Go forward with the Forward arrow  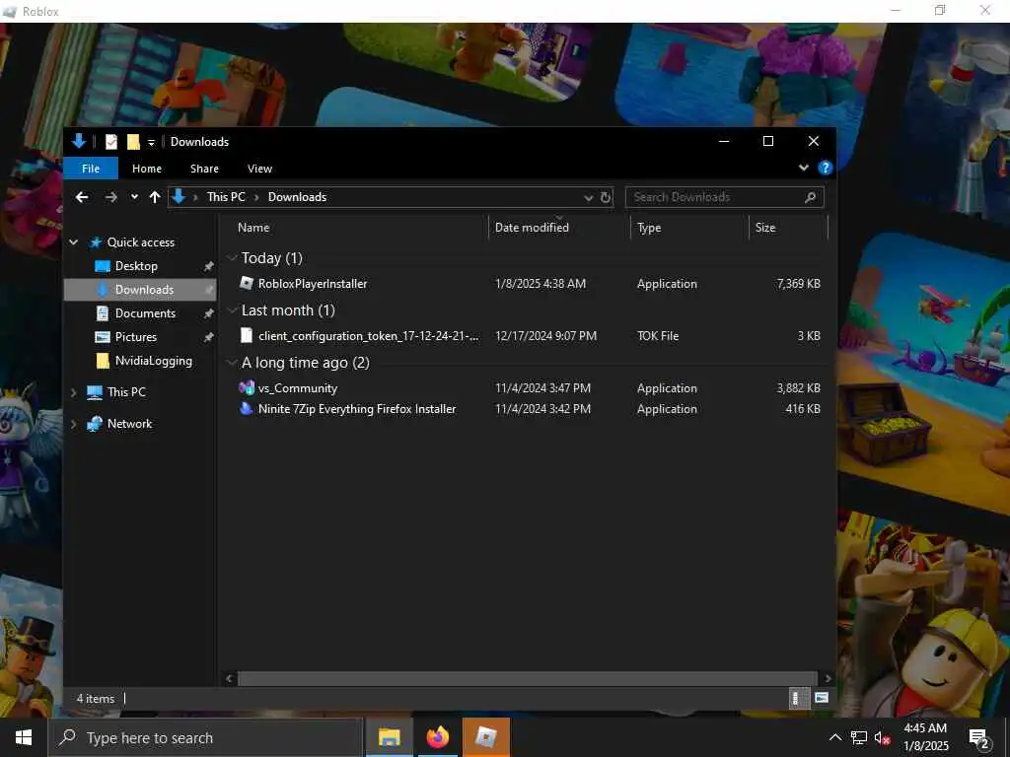tap(110, 197)
